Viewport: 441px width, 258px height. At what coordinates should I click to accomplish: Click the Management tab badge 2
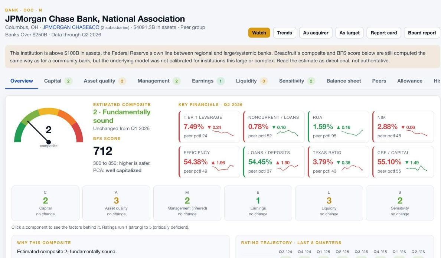coord(176,81)
